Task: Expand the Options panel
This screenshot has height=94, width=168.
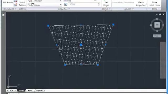Action: [x=128, y=9]
